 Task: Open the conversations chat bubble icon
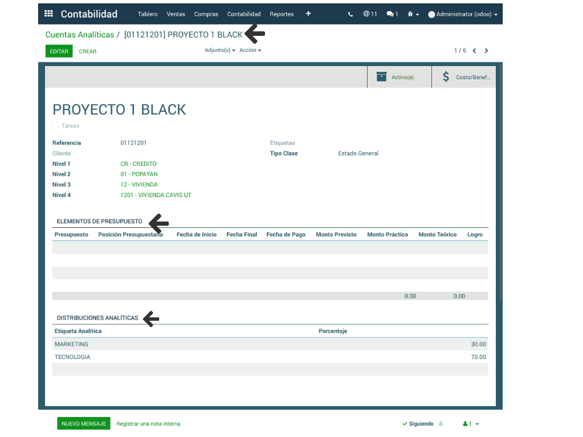pyautogui.click(x=392, y=14)
